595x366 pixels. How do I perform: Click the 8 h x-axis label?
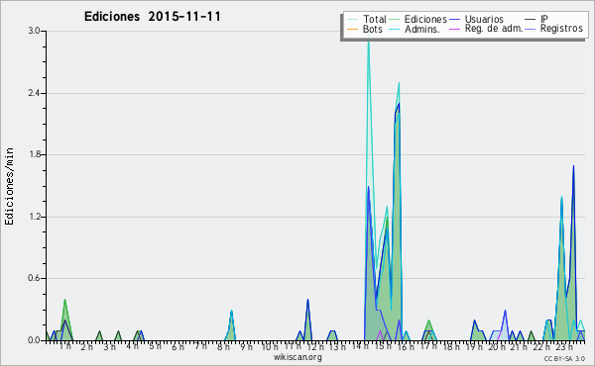coord(223,346)
